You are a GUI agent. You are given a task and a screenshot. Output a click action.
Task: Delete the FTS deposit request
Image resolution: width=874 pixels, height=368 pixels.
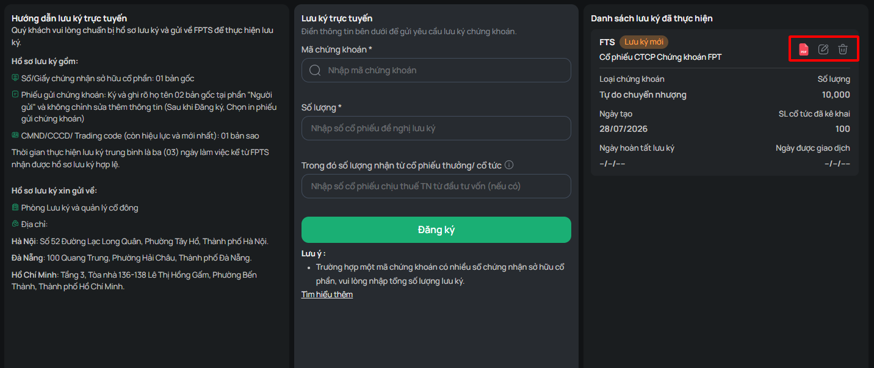click(843, 49)
